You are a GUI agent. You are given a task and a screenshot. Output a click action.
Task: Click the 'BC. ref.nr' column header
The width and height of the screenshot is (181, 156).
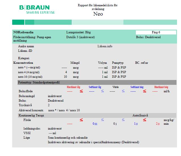(x=142, y=63)
